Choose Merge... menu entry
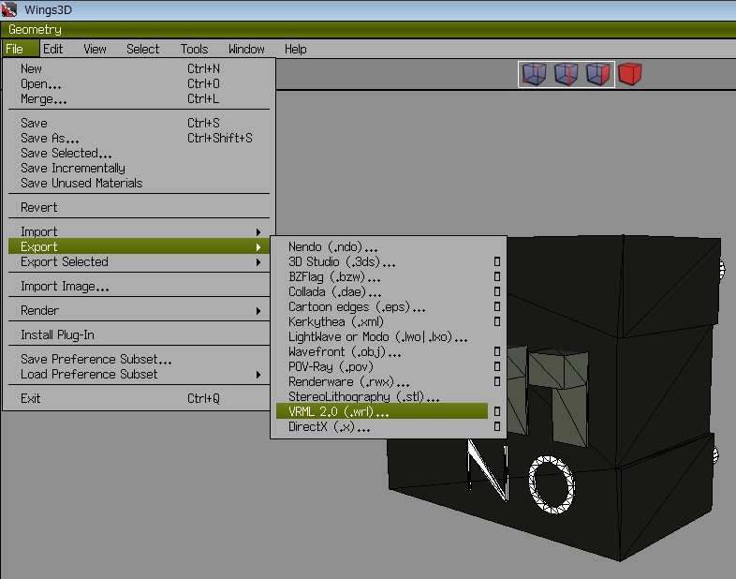This screenshot has width=736, height=579. click(139, 98)
